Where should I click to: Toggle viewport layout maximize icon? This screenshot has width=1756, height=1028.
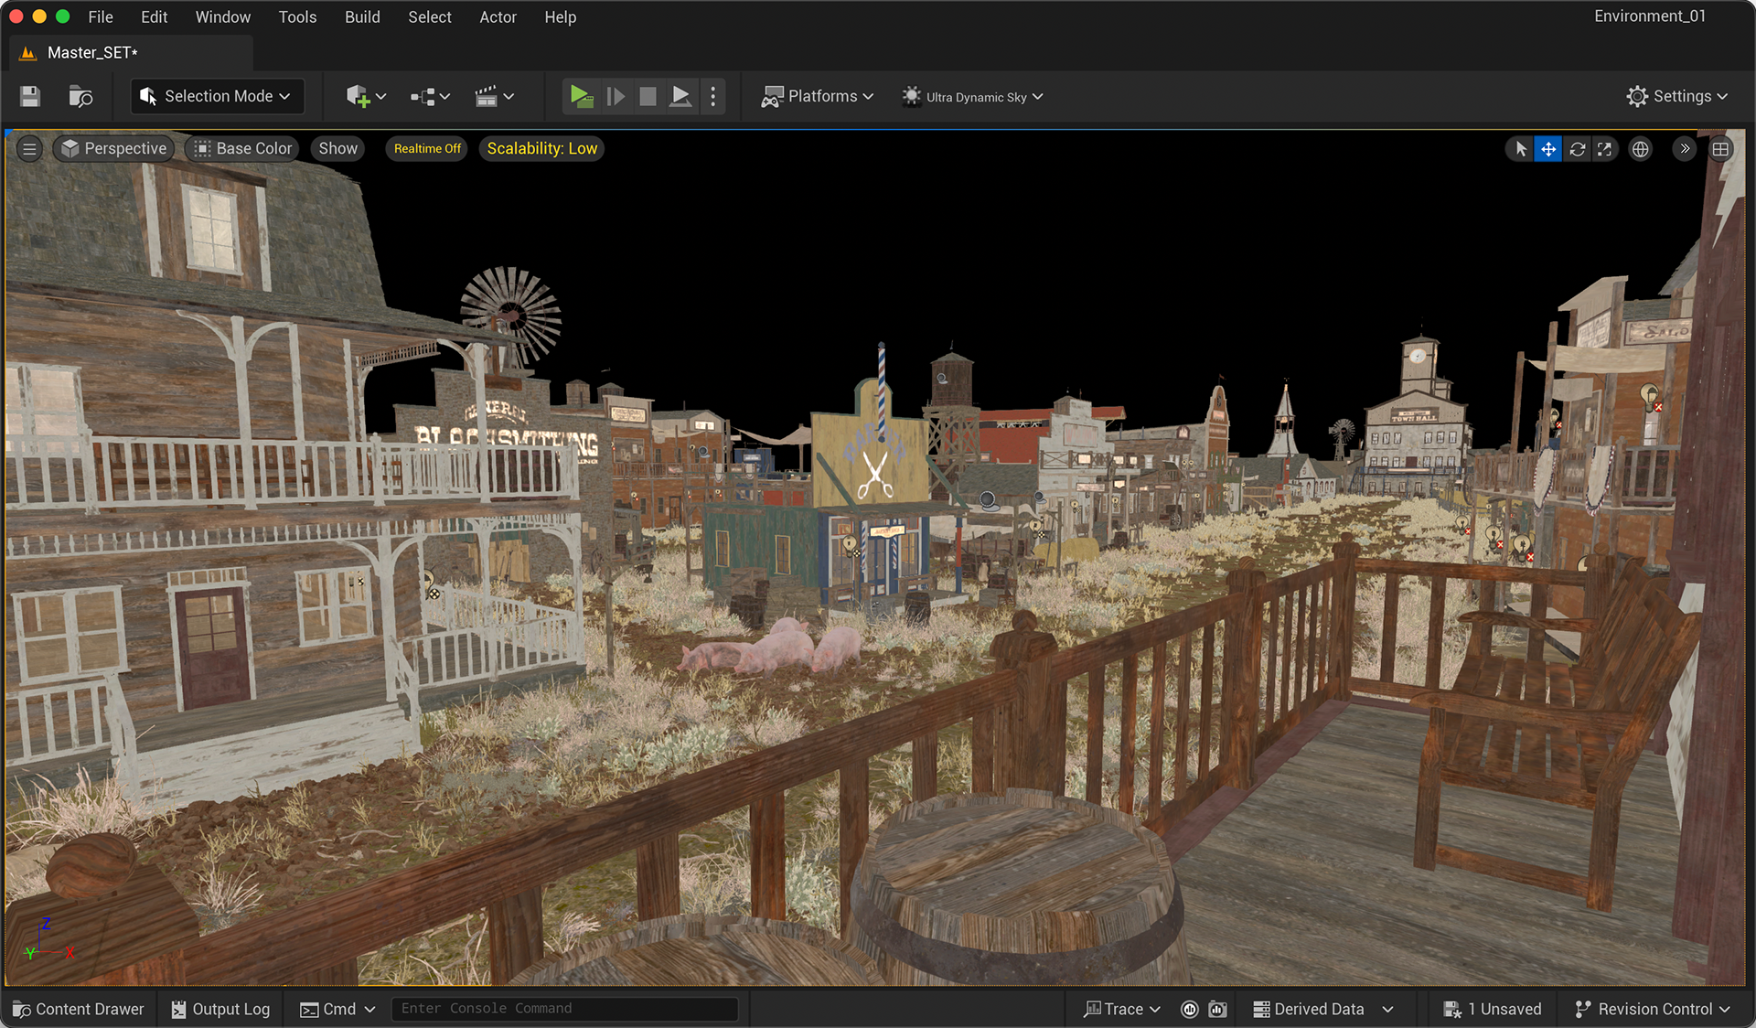[x=1720, y=149]
